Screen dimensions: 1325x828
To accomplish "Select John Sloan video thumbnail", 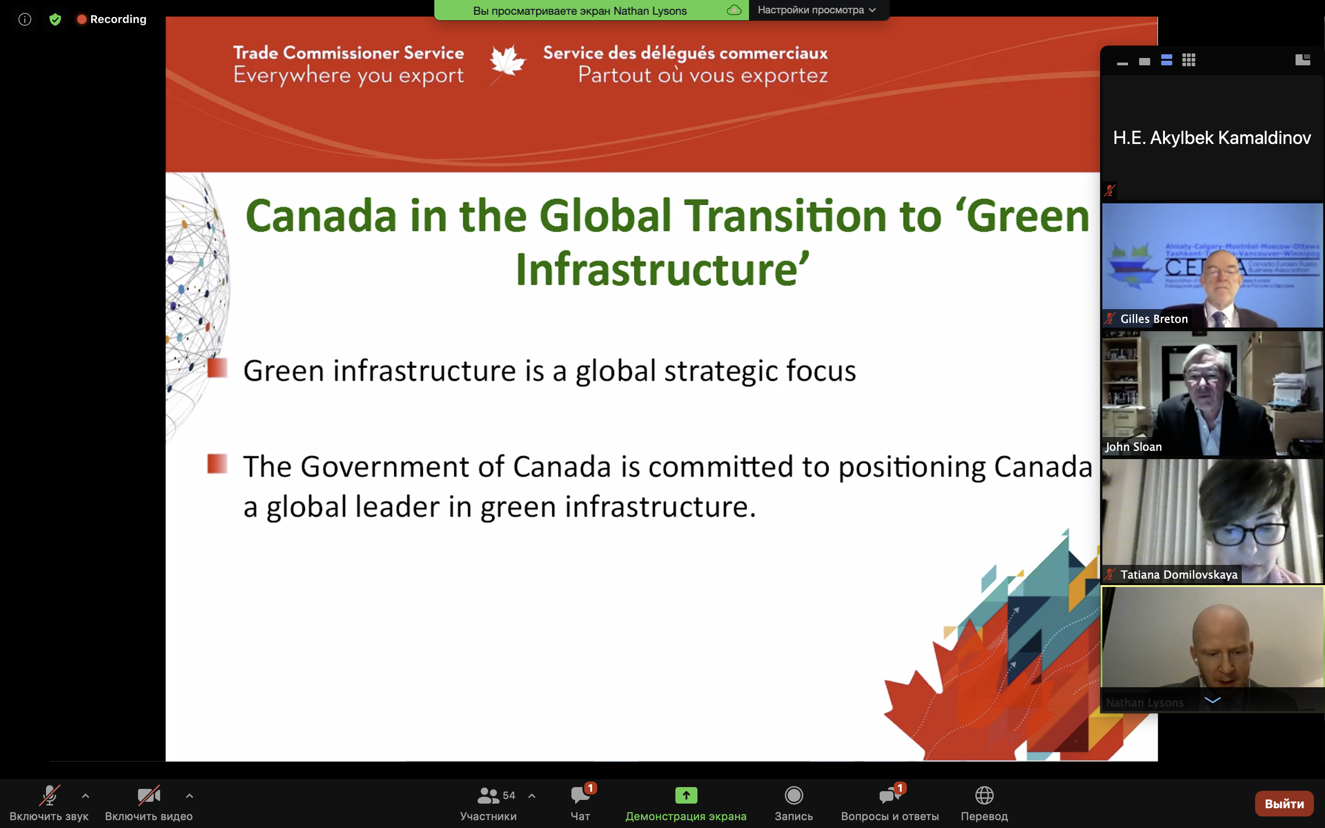I will coord(1212,393).
